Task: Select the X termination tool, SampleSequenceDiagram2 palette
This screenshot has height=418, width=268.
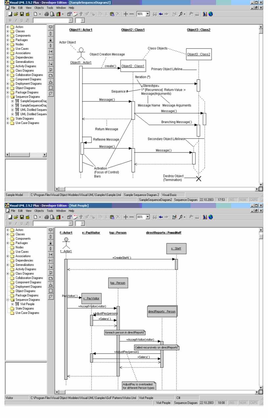Action: coord(51,40)
